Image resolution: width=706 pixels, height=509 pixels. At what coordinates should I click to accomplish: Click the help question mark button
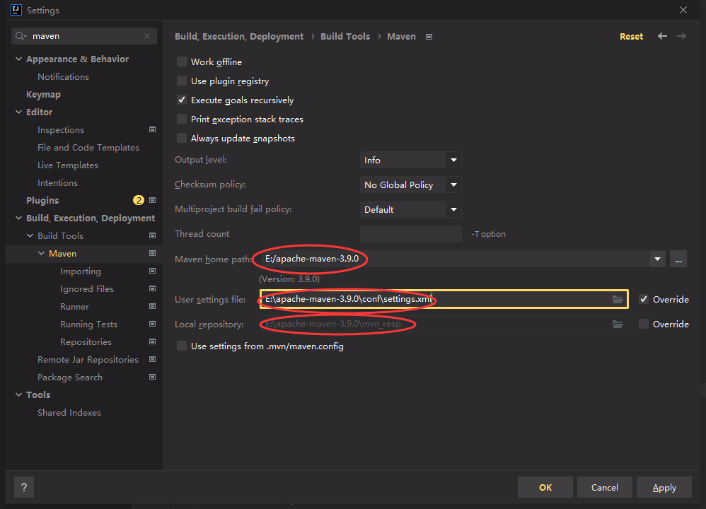coord(24,487)
